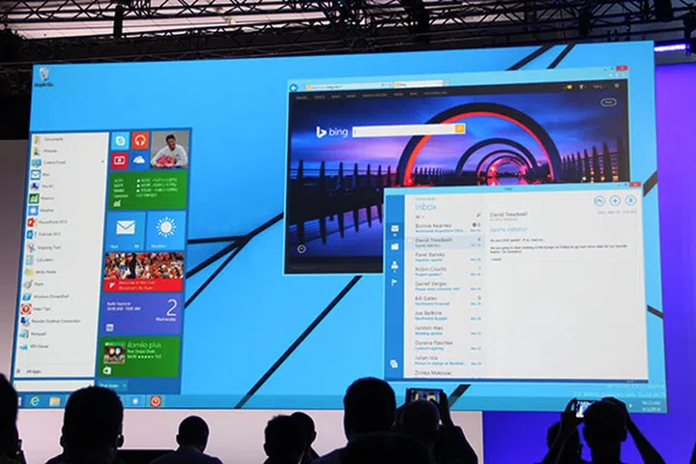
Task: Click the new message plus button
Action: (615, 200)
